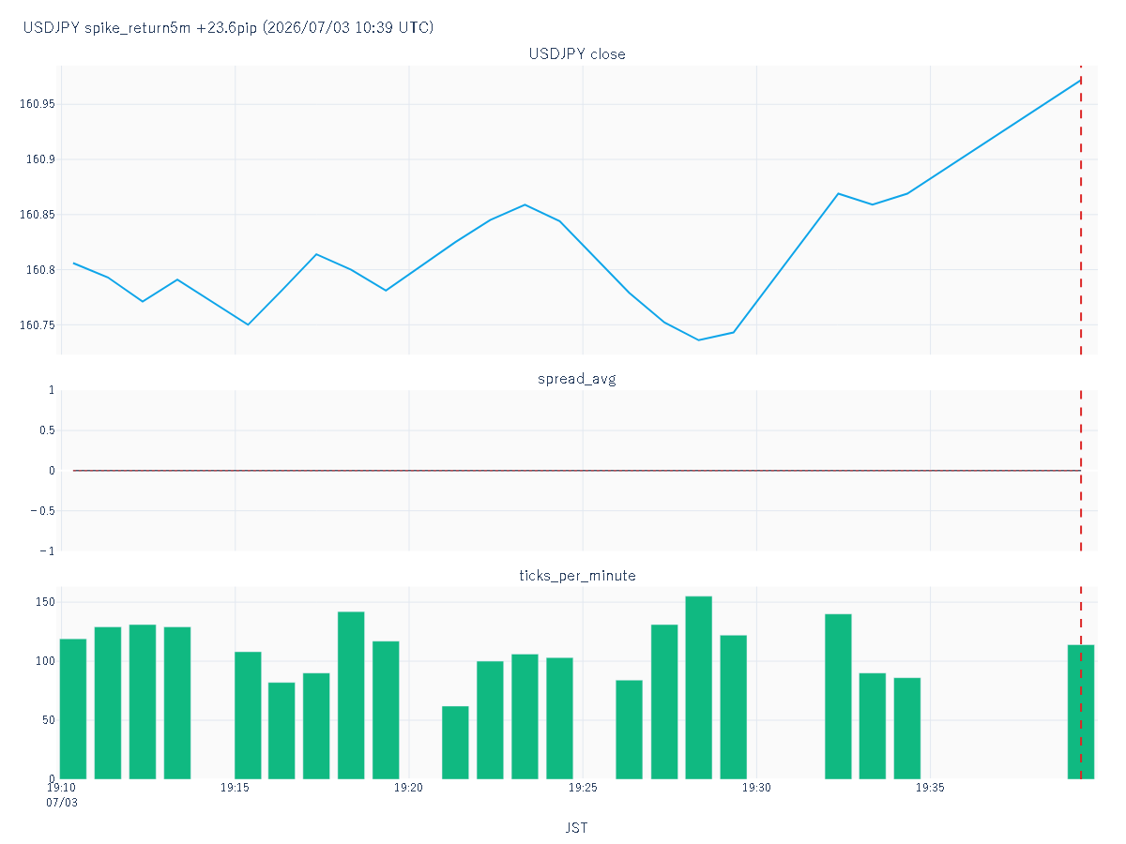1126x844 pixels.
Task: Click the red dashed marker in the spread_avg panel
Action: coord(1081,471)
